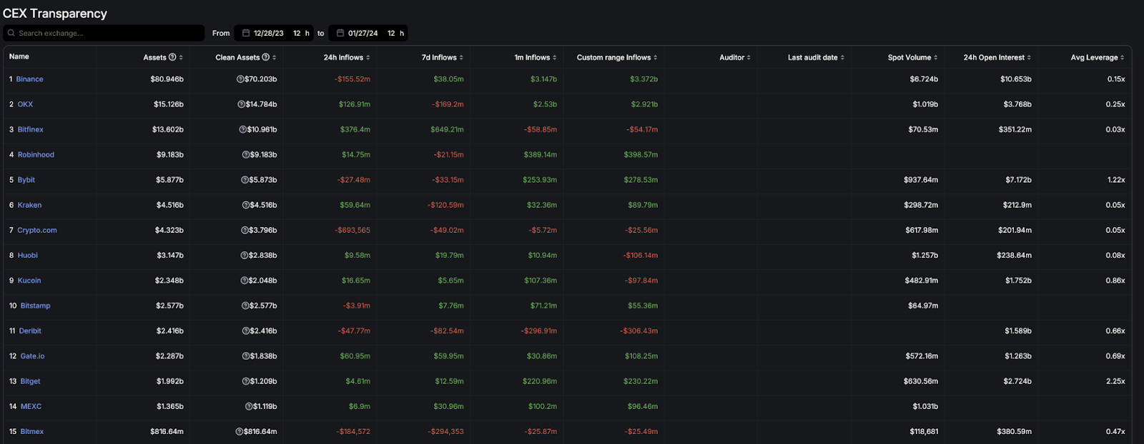Click the Name column header
This screenshot has height=444, width=1144.
click(x=19, y=56)
